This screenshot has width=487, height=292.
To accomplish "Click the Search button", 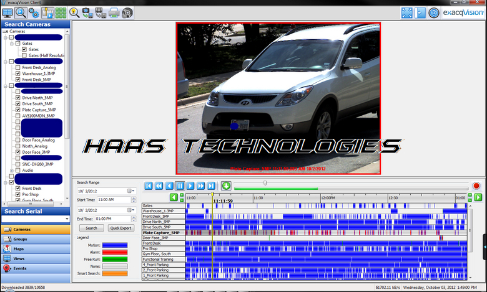I will [x=91, y=228].
